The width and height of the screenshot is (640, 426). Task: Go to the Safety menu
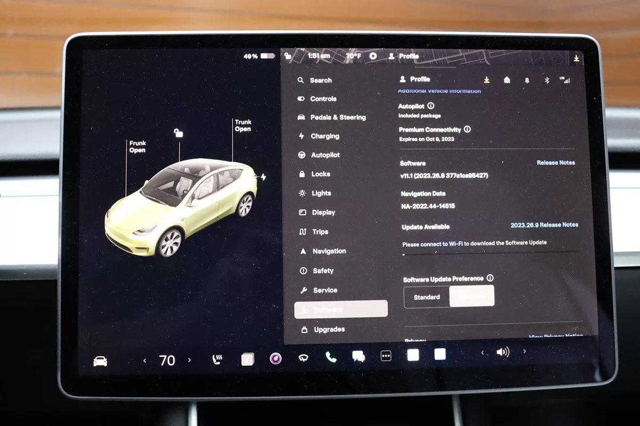click(323, 271)
